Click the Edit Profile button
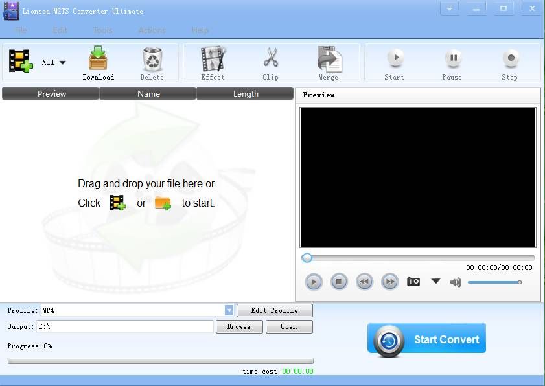The image size is (545, 386). pyautogui.click(x=275, y=310)
